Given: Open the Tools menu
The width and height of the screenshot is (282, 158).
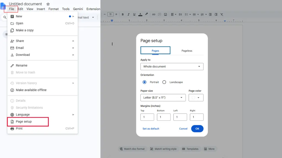Looking at the screenshot, I should point(66,9).
